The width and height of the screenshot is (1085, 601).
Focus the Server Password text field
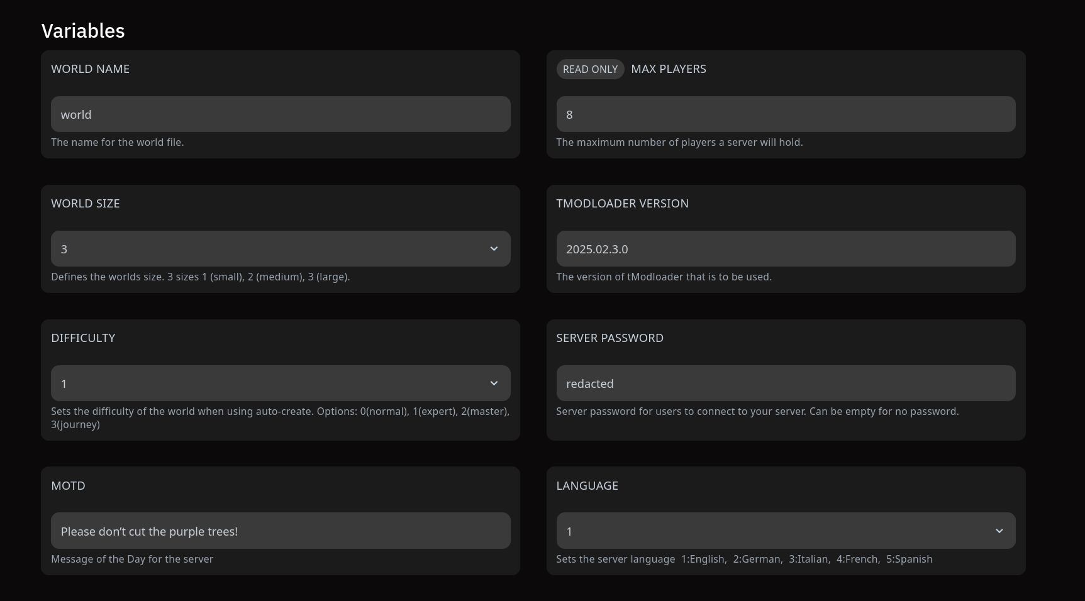pyautogui.click(x=785, y=383)
